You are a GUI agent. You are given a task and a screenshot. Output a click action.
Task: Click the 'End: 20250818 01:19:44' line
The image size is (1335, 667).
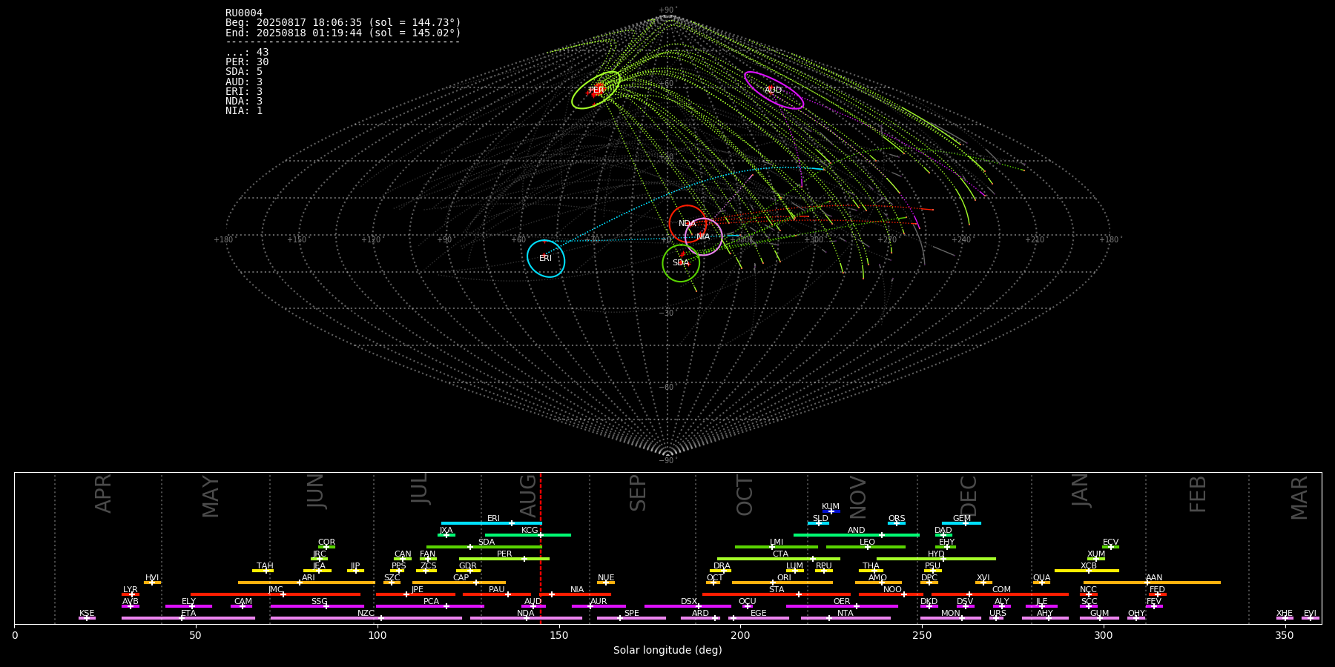point(343,33)
